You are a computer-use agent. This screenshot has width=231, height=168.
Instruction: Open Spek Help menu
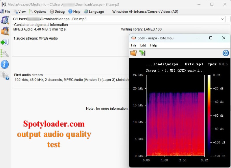153,45
